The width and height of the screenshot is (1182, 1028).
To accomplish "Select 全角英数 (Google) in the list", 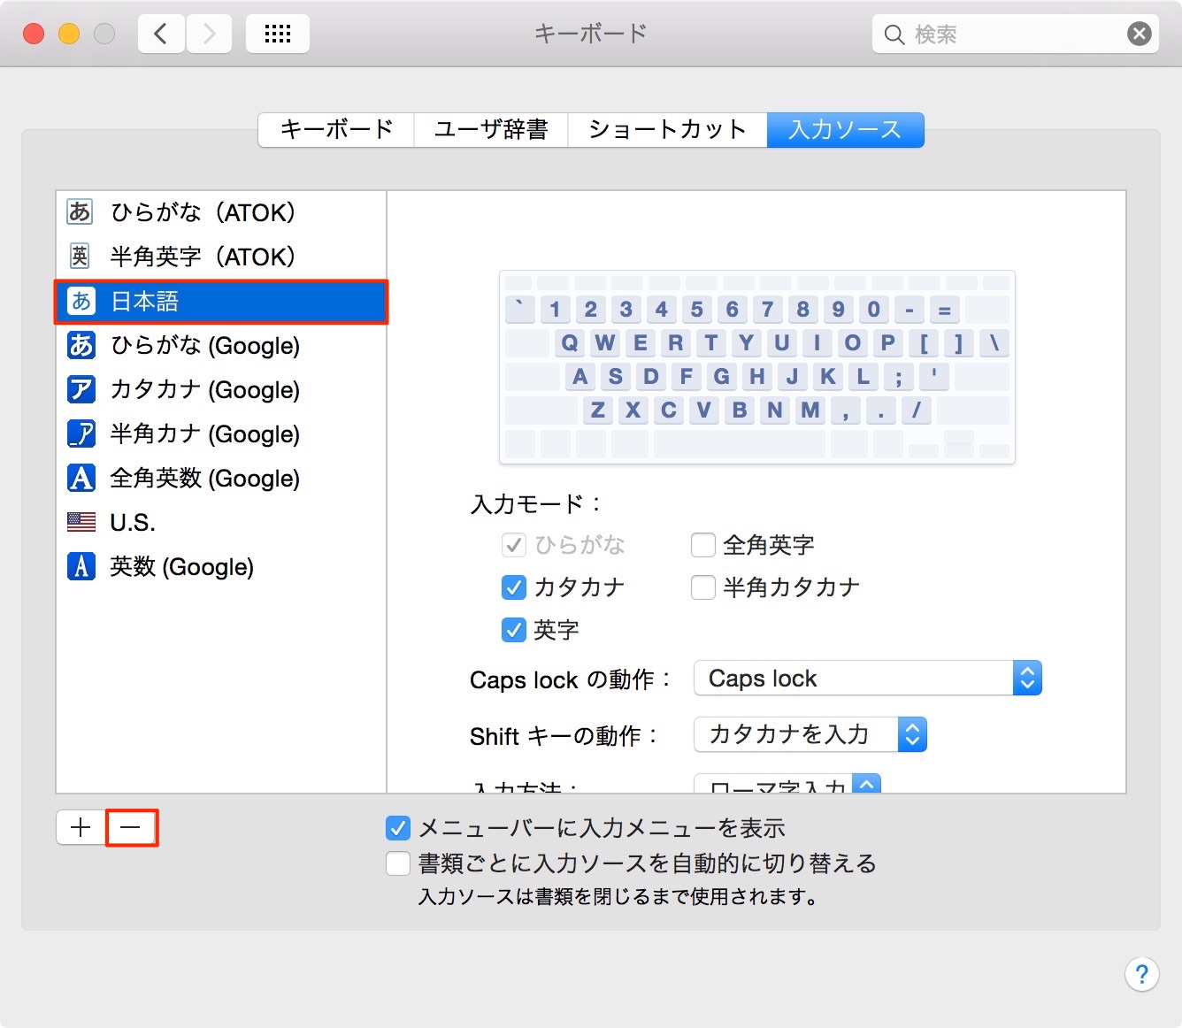I will coord(221,478).
